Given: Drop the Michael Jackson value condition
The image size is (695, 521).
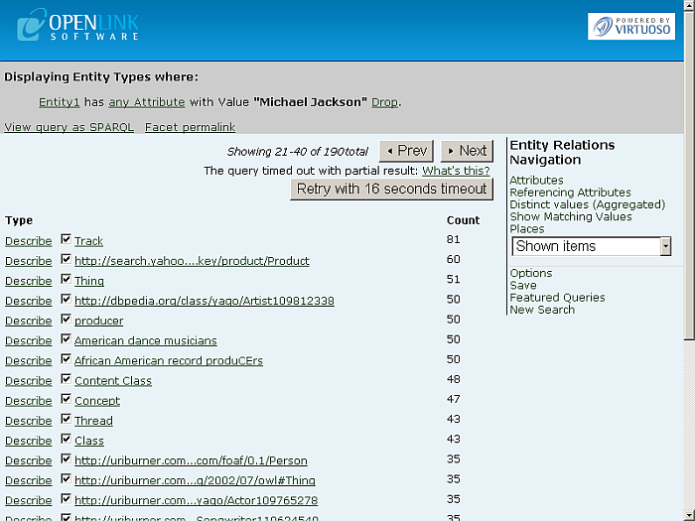Looking at the screenshot, I should [384, 102].
